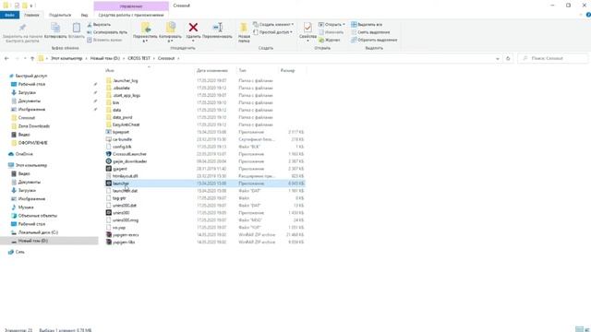Select OneDrive in navigation pane
The height and width of the screenshot is (332, 591).
pyautogui.click(x=24, y=154)
